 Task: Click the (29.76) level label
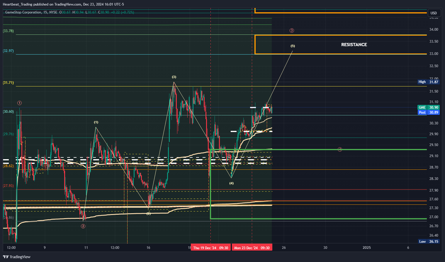click(8, 134)
